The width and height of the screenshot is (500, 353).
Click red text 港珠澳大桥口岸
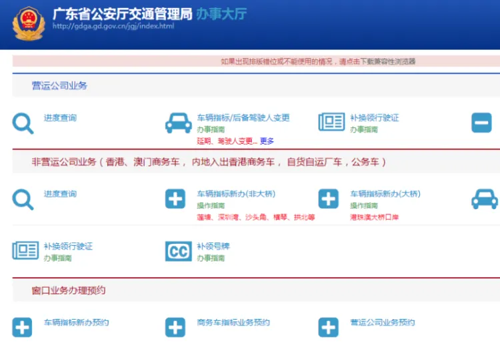pos(375,217)
